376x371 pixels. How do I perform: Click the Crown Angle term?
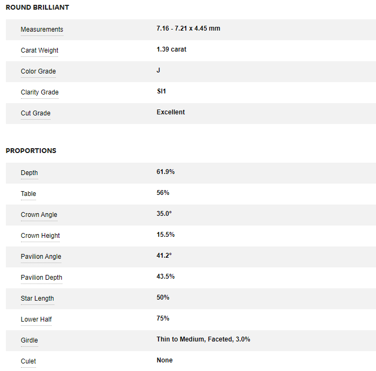[39, 215]
